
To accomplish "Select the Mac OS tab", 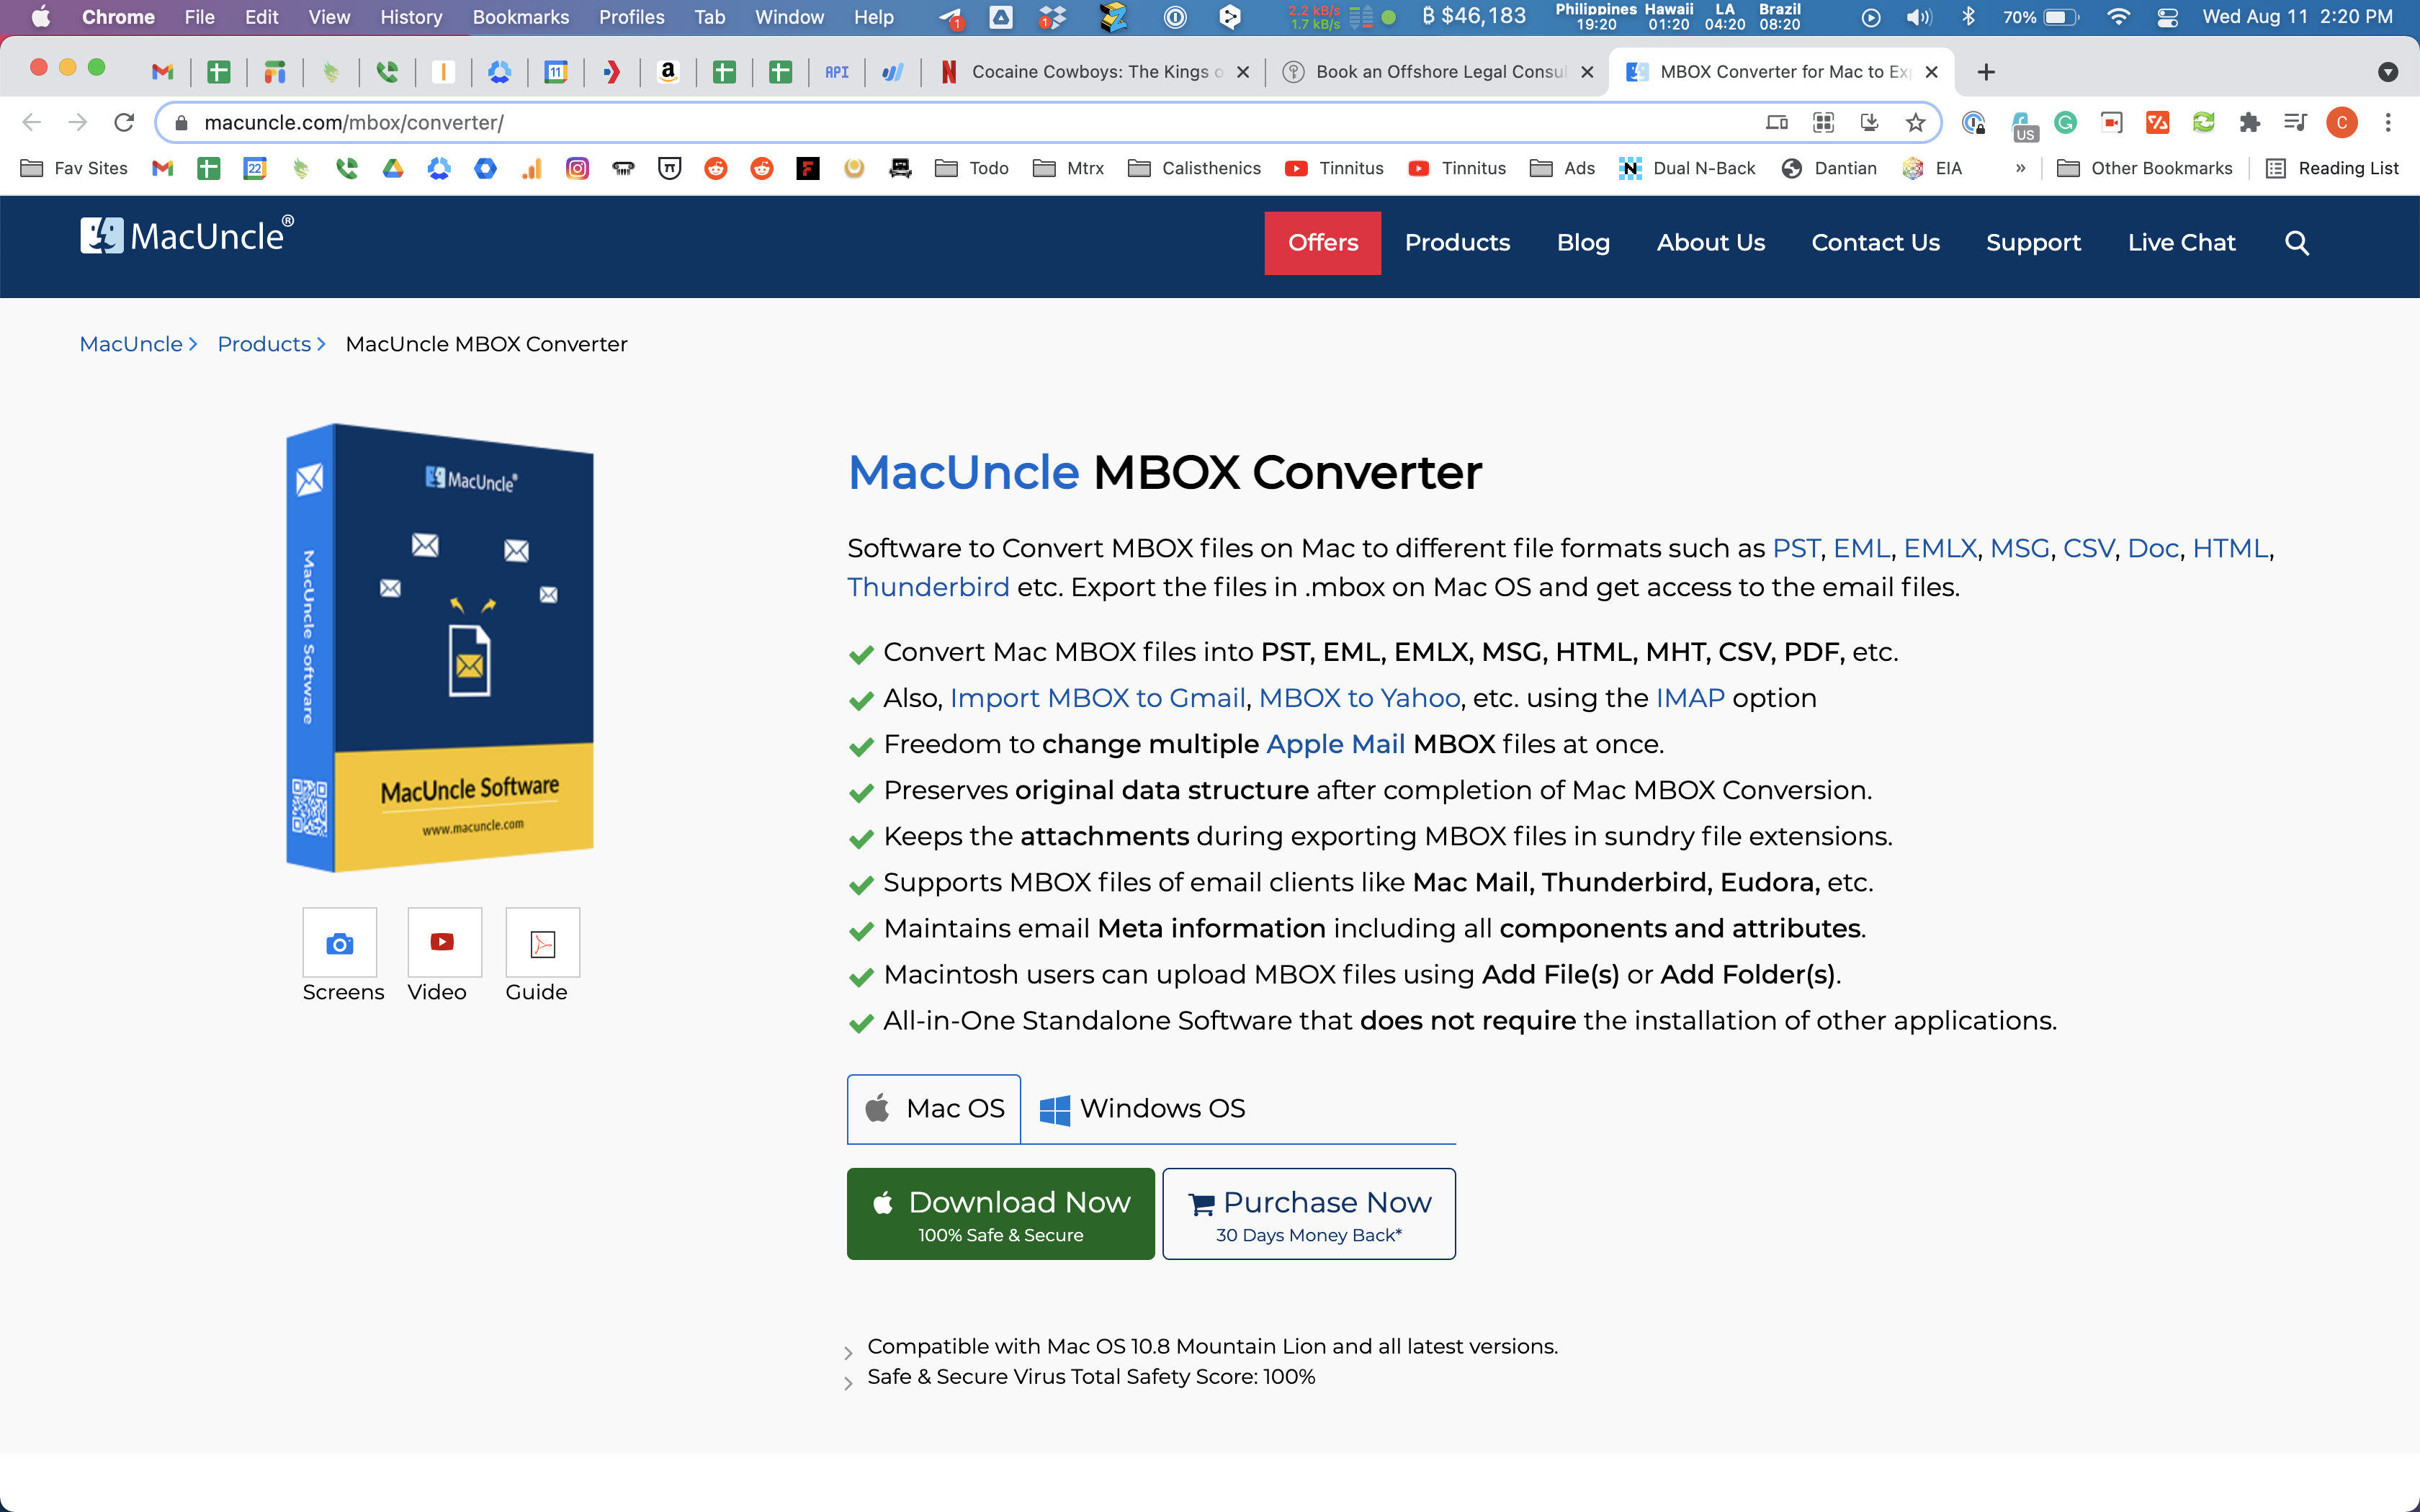I will (x=934, y=1108).
